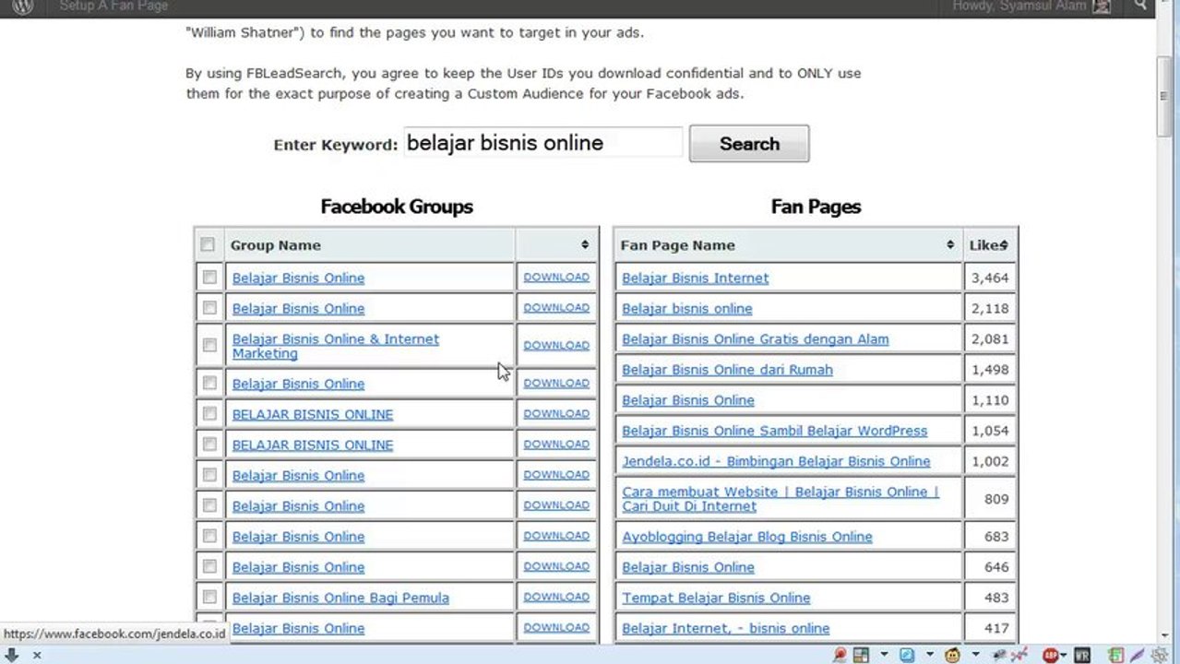Viewport: 1180px width, 664px height.
Task: Open dropdown arrow beside the blue square icon
Action: point(930,654)
